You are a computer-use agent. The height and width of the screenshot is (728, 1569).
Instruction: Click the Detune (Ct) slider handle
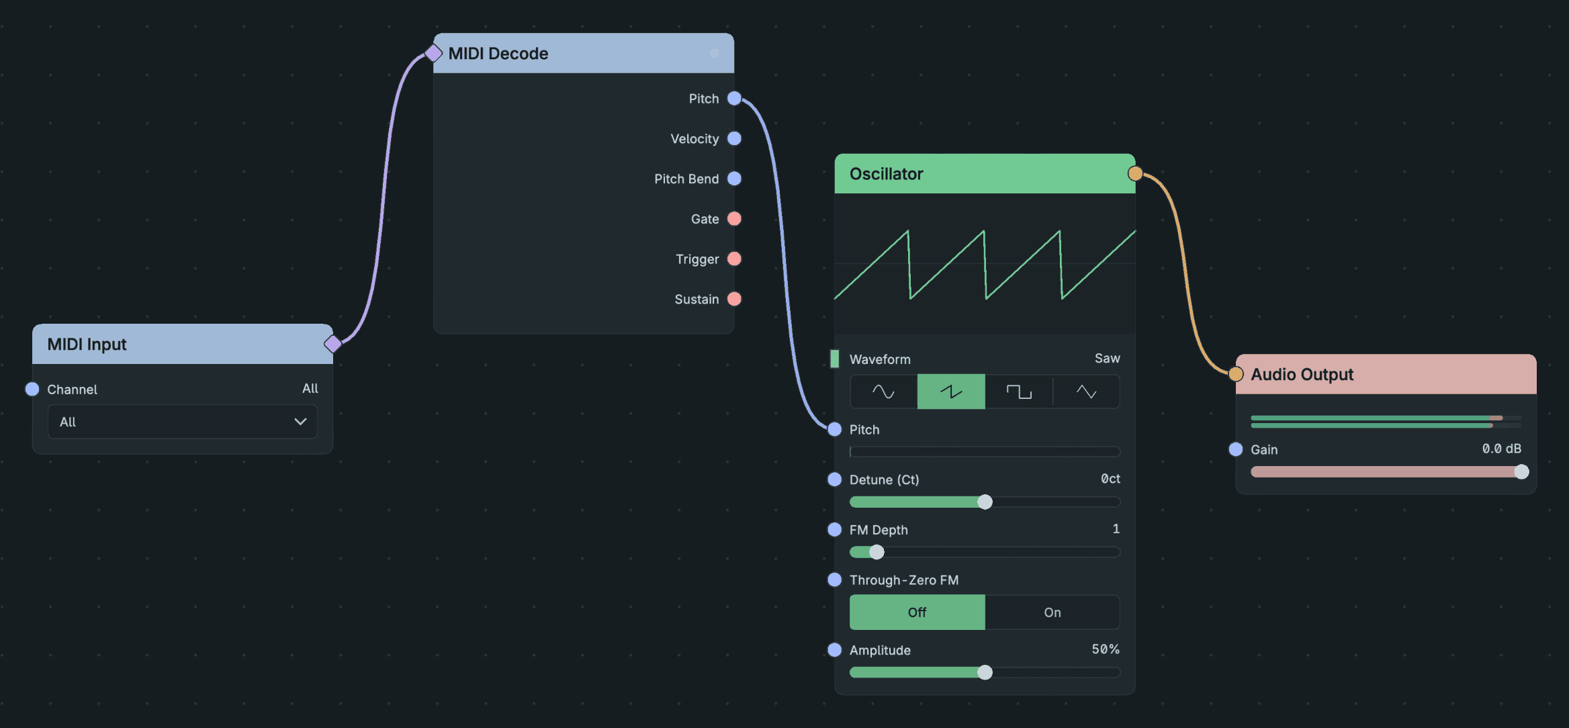click(985, 502)
